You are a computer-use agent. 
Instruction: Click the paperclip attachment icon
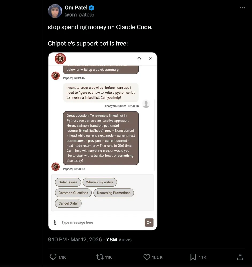pos(55,222)
